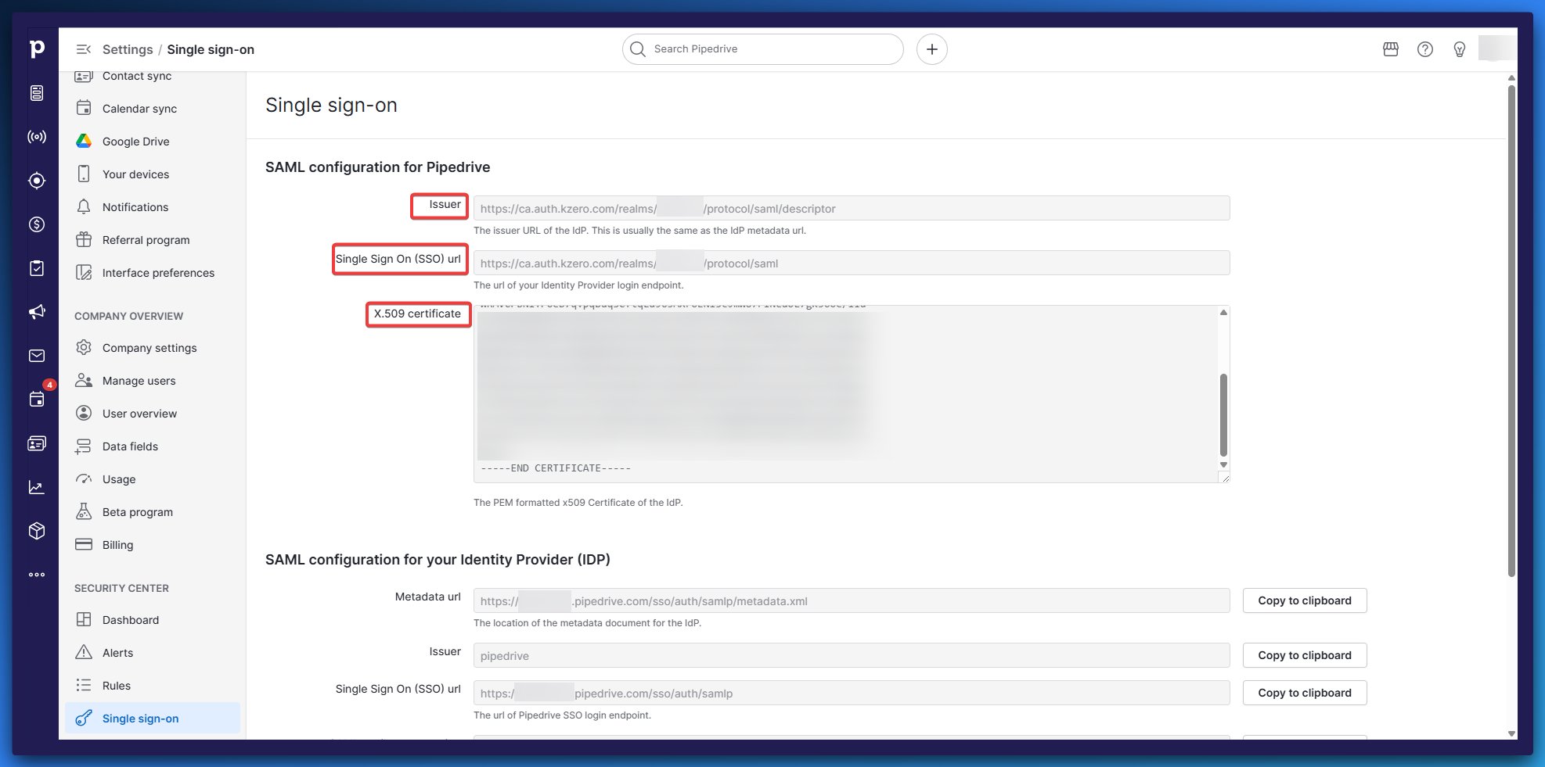1545x767 pixels.
Task: Open Manage users settings page
Action: coord(139,381)
